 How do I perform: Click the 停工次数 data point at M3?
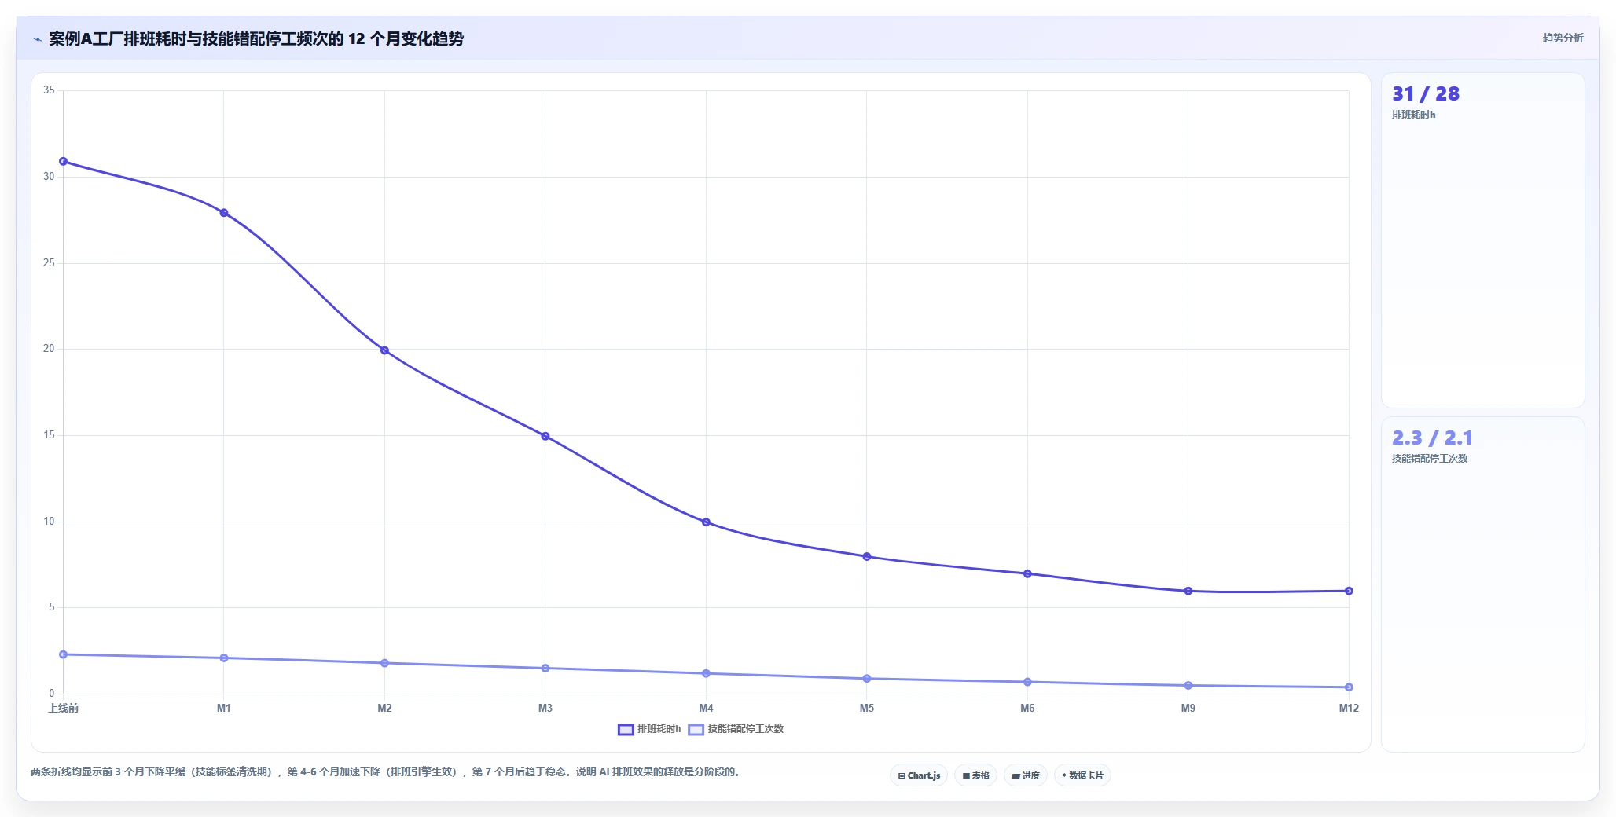(545, 669)
